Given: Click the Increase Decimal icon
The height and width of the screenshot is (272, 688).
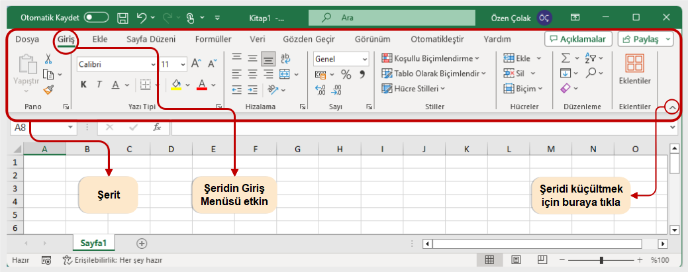Looking at the screenshot, I should [320, 91].
